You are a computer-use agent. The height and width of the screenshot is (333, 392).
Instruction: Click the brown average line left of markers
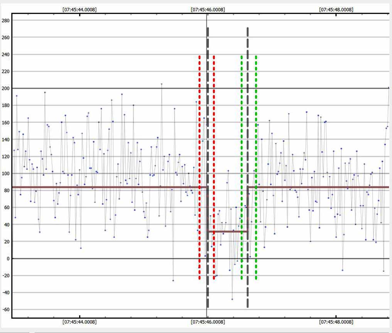[x=104, y=187]
